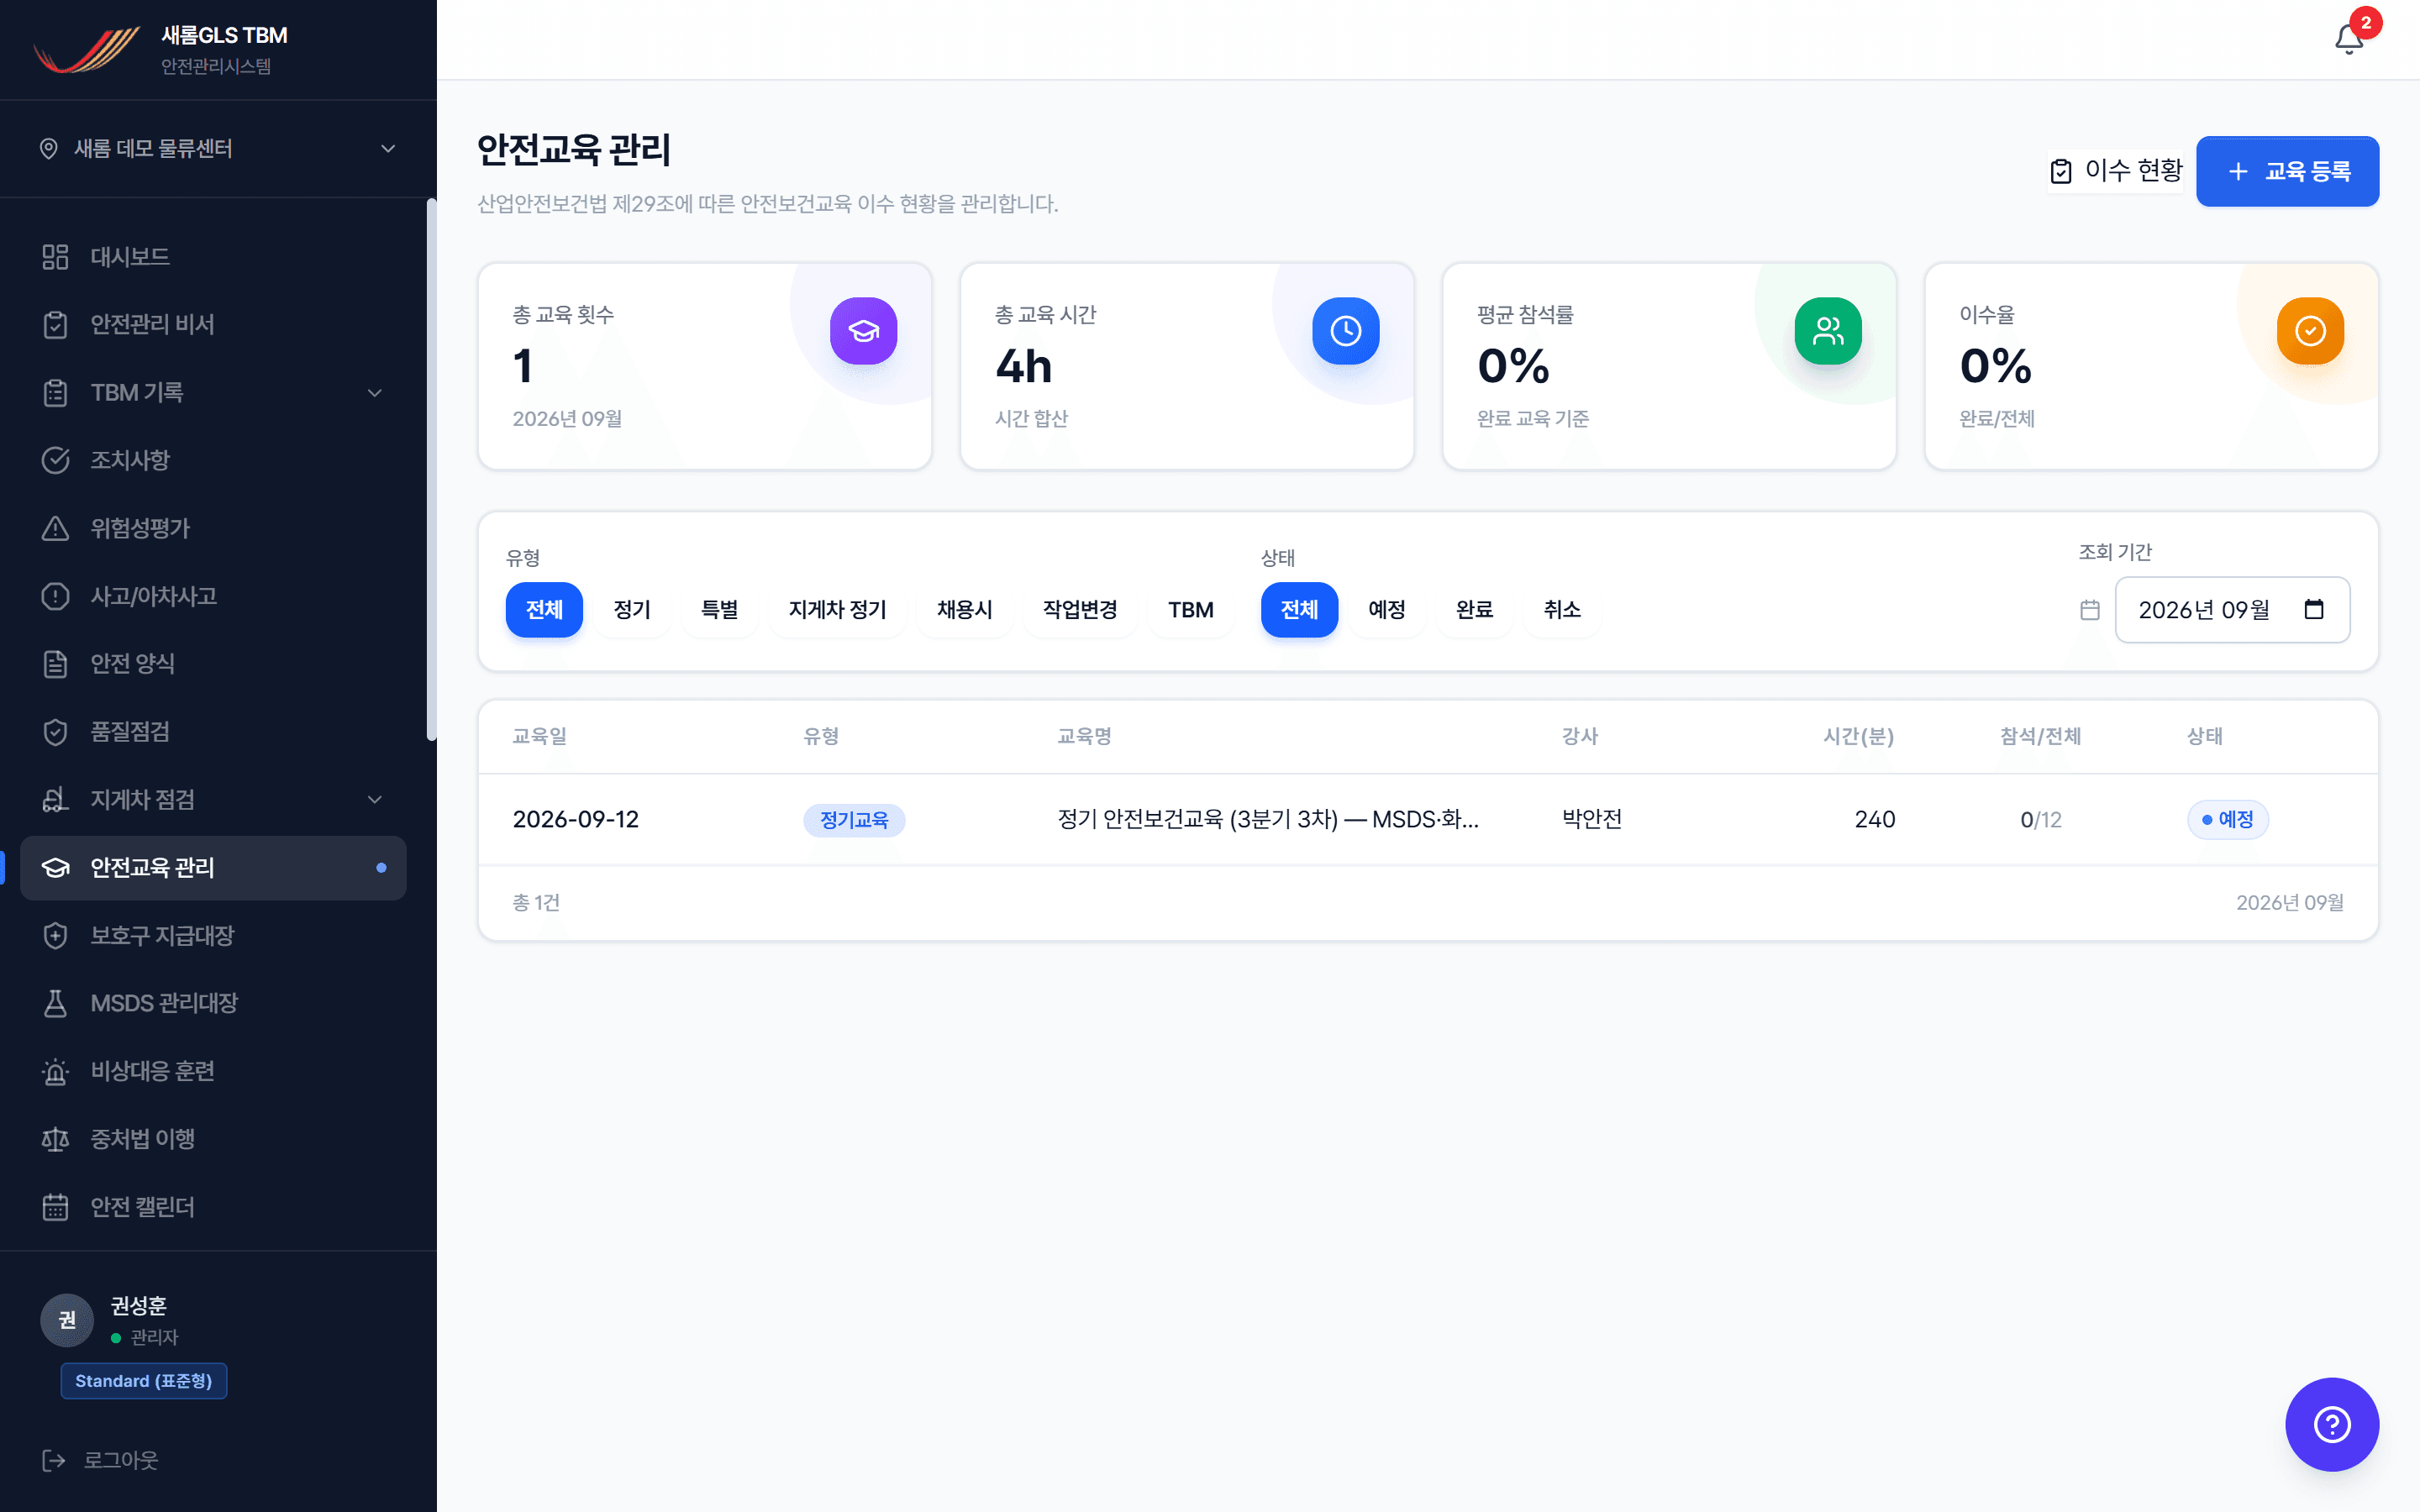The height and width of the screenshot is (1512, 2420).
Task: Click the 교육 등록 button
Action: pos(2287,171)
